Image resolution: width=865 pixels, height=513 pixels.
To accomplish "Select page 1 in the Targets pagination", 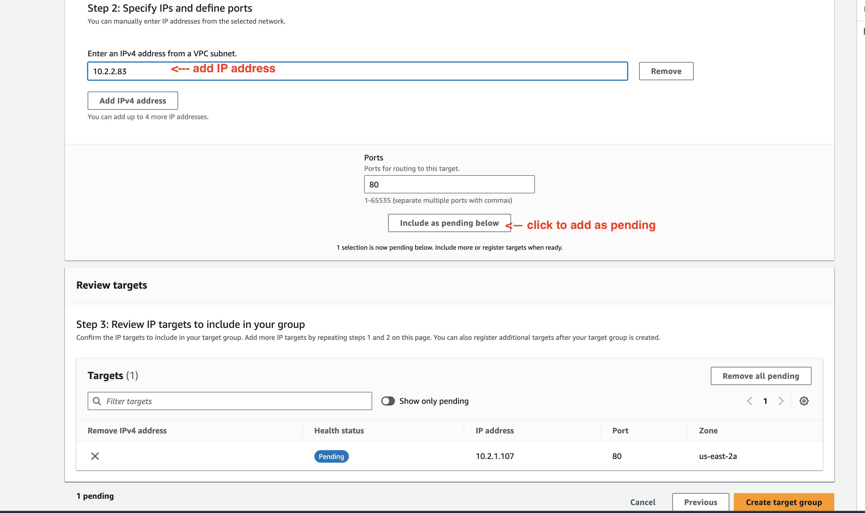I will point(765,401).
